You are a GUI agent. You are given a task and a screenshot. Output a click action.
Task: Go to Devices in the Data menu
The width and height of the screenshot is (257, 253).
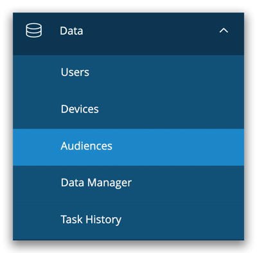point(128,109)
